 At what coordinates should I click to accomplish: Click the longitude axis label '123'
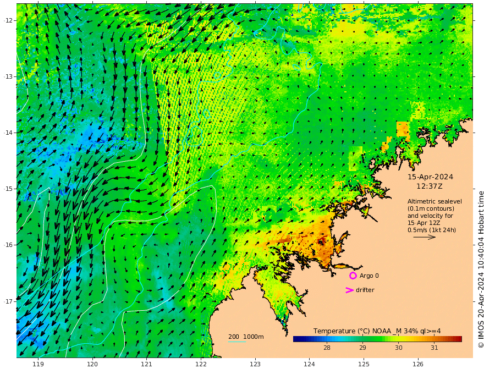click(x=255, y=364)
